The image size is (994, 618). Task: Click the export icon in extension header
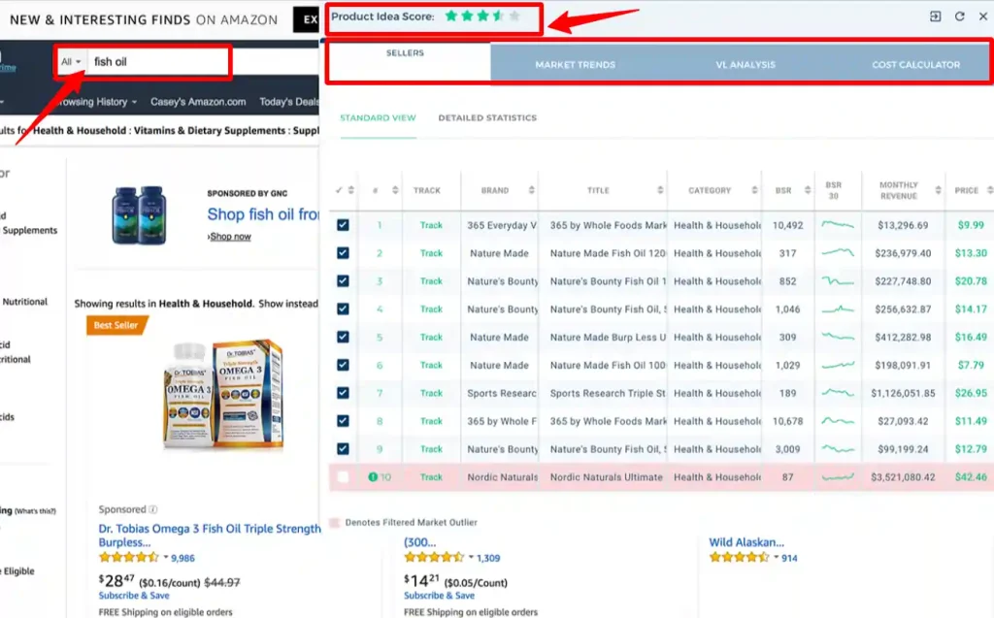935,16
